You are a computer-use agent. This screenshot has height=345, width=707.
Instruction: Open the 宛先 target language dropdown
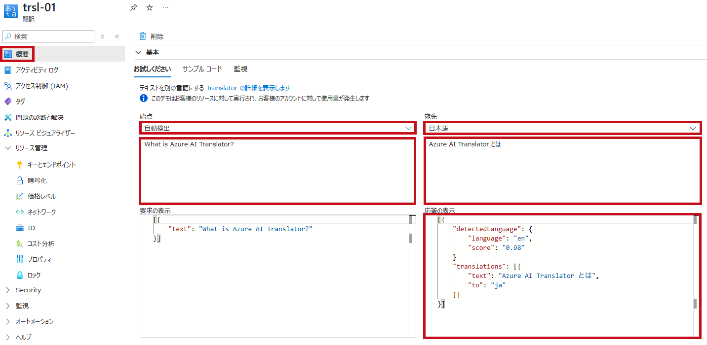[x=562, y=128]
